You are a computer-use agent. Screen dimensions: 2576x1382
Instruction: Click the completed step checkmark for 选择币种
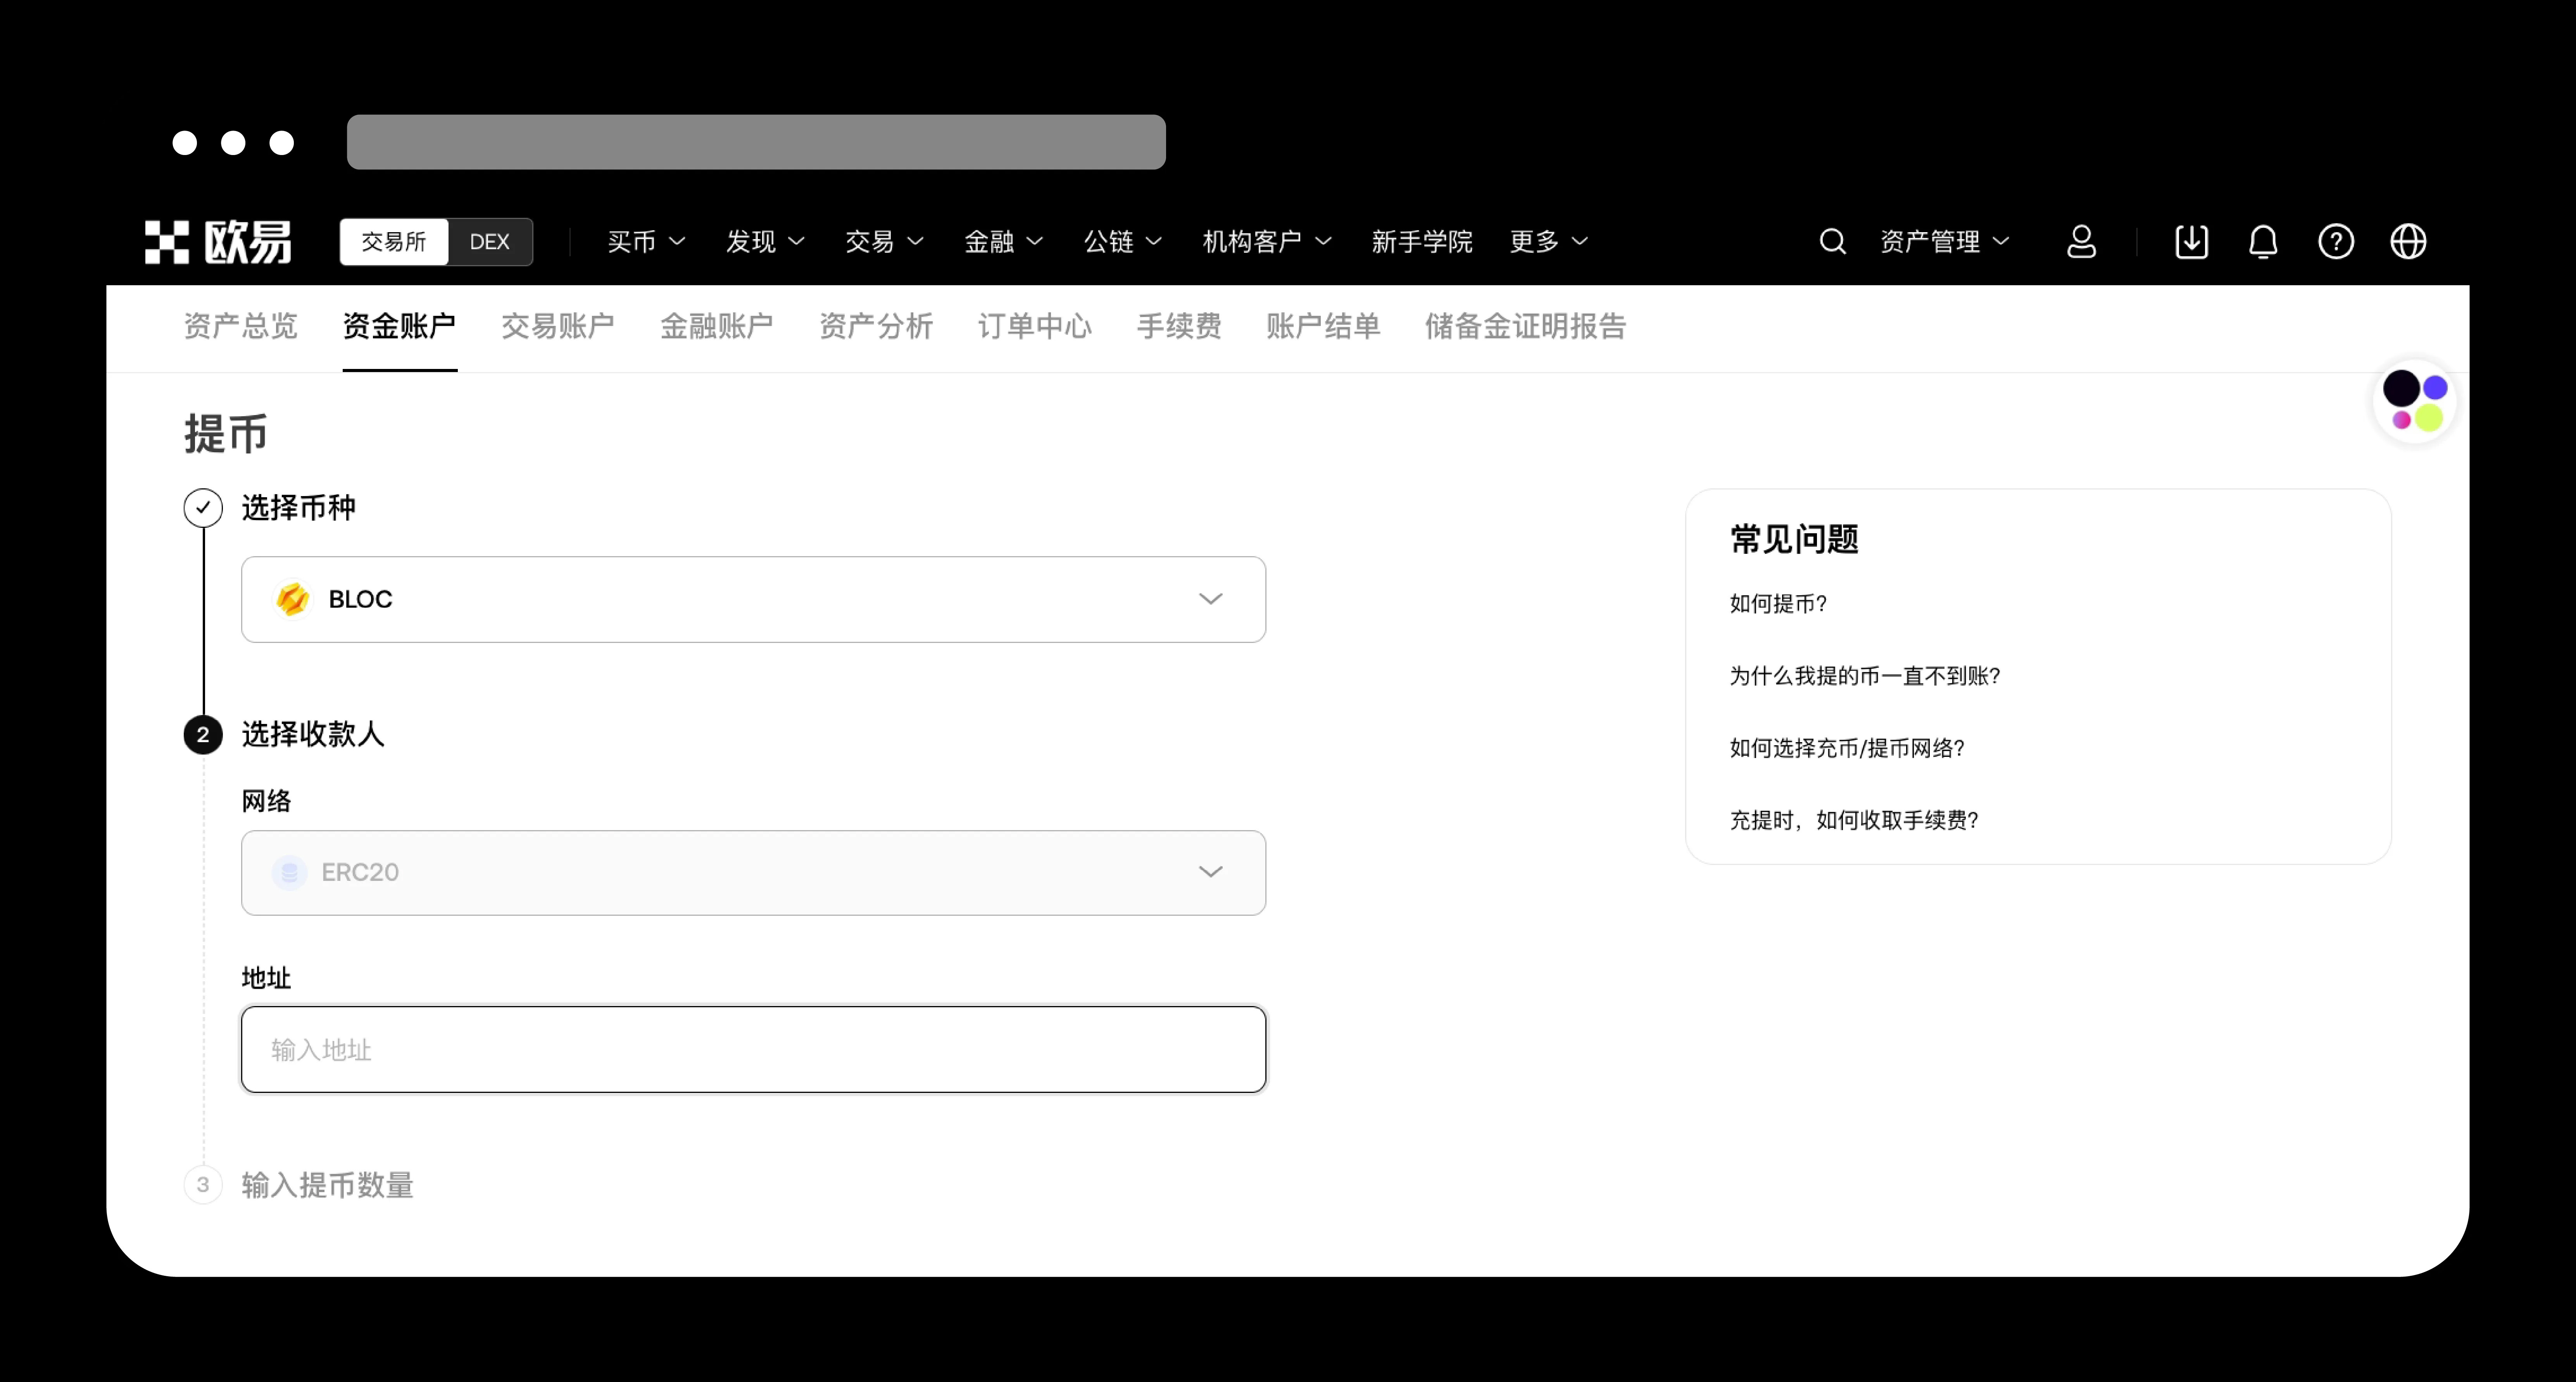[203, 508]
